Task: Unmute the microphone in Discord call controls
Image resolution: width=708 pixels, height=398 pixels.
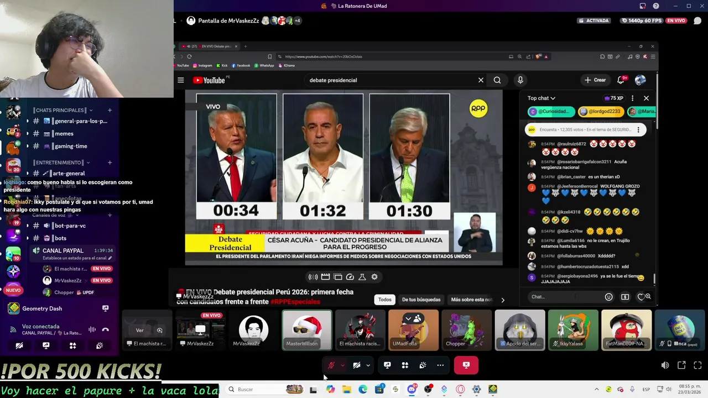Action: 331,365
